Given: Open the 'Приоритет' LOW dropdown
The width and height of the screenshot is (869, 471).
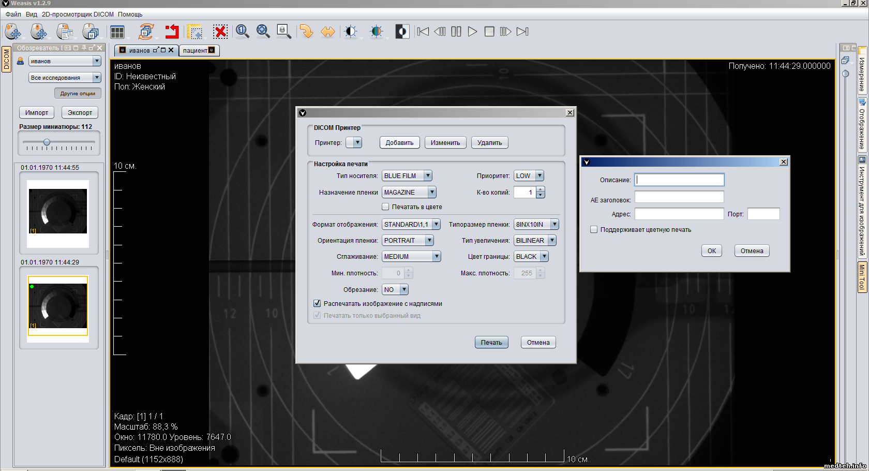Looking at the screenshot, I should pos(528,176).
